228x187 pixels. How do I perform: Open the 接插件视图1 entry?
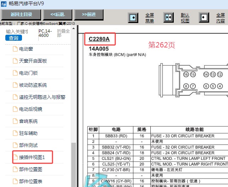[x=32, y=157]
